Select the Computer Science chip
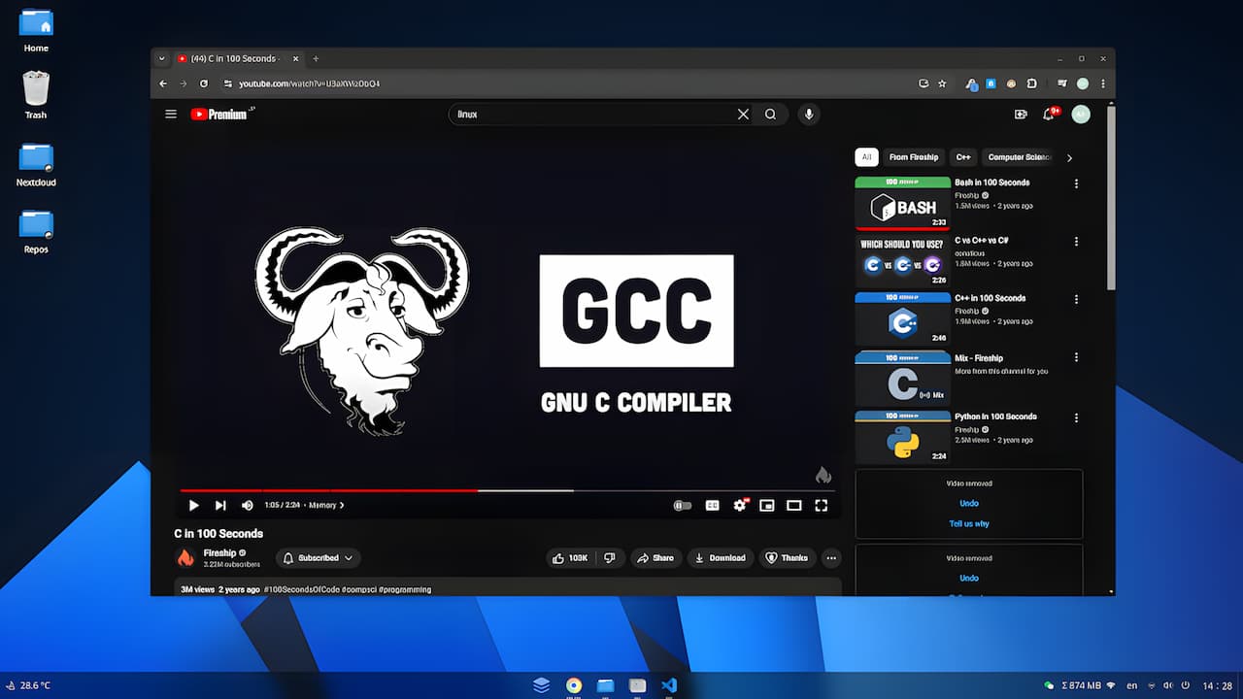 [1019, 157]
